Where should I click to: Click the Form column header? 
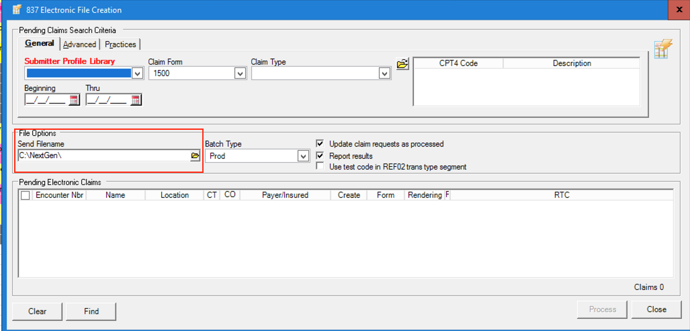(386, 195)
